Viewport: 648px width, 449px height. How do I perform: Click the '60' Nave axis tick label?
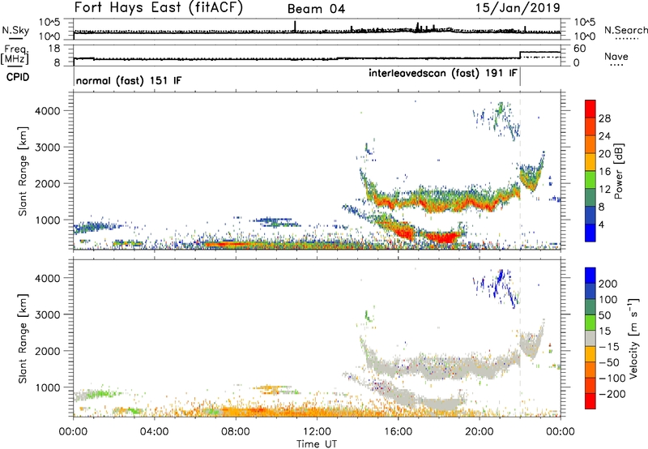coord(579,49)
